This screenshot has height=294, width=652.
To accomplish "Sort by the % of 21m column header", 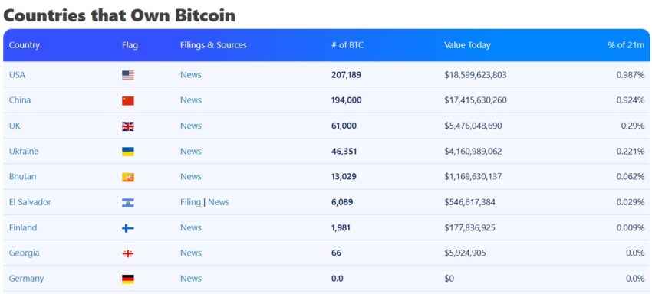I will (626, 45).
